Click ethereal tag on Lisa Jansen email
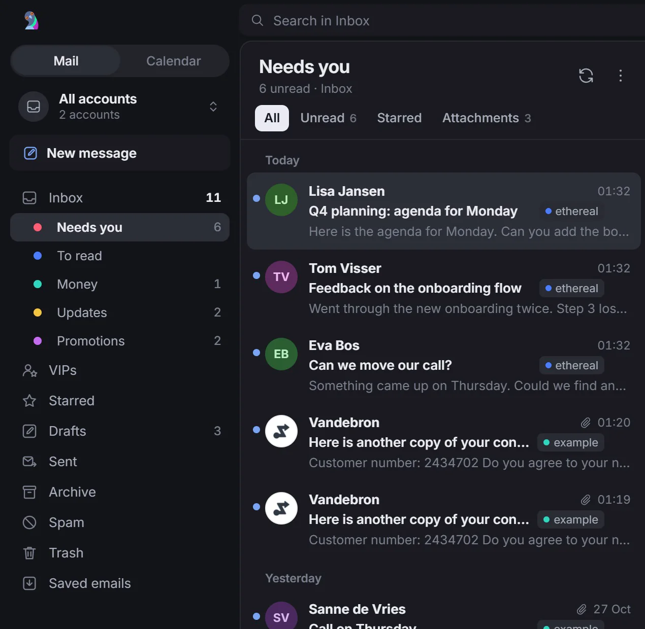This screenshot has height=629, width=645. (x=571, y=211)
